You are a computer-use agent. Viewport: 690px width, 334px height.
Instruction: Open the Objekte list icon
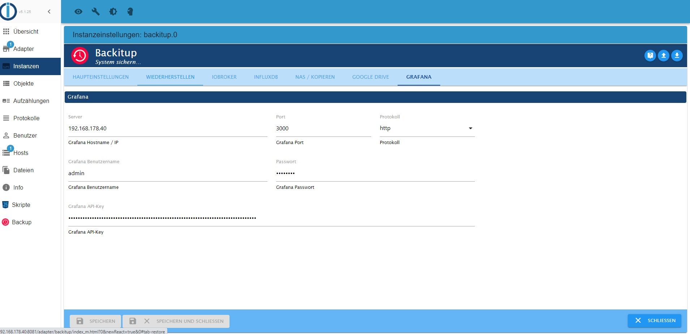[x=6, y=83]
